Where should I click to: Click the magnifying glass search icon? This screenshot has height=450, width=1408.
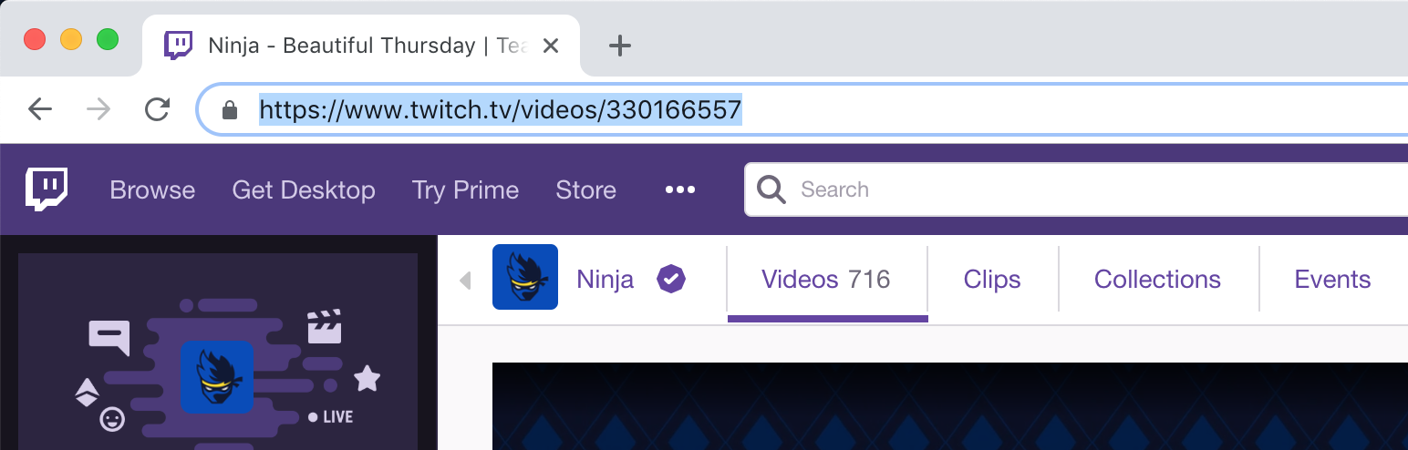pos(771,189)
